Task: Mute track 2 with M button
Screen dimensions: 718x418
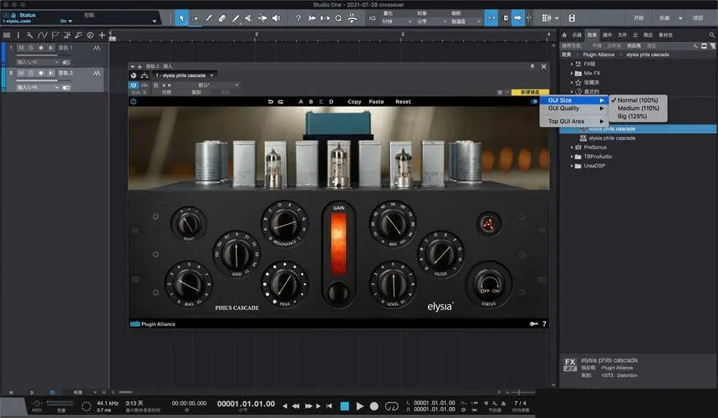Action: click(x=21, y=73)
